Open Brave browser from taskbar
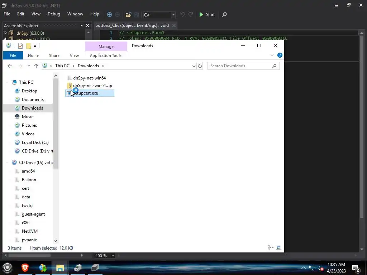This screenshot has width=367, height=275. [x=25, y=268]
